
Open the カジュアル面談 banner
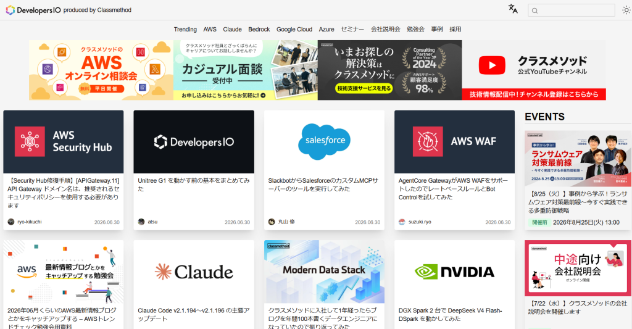[246, 70]
